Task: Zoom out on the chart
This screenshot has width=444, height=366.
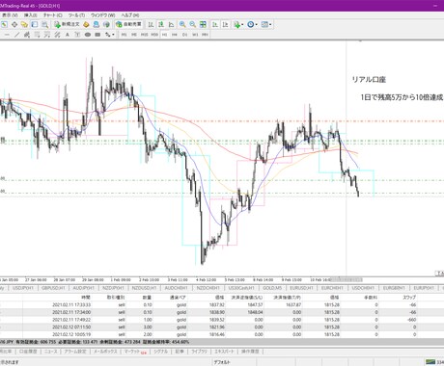Action: point(192,24)
